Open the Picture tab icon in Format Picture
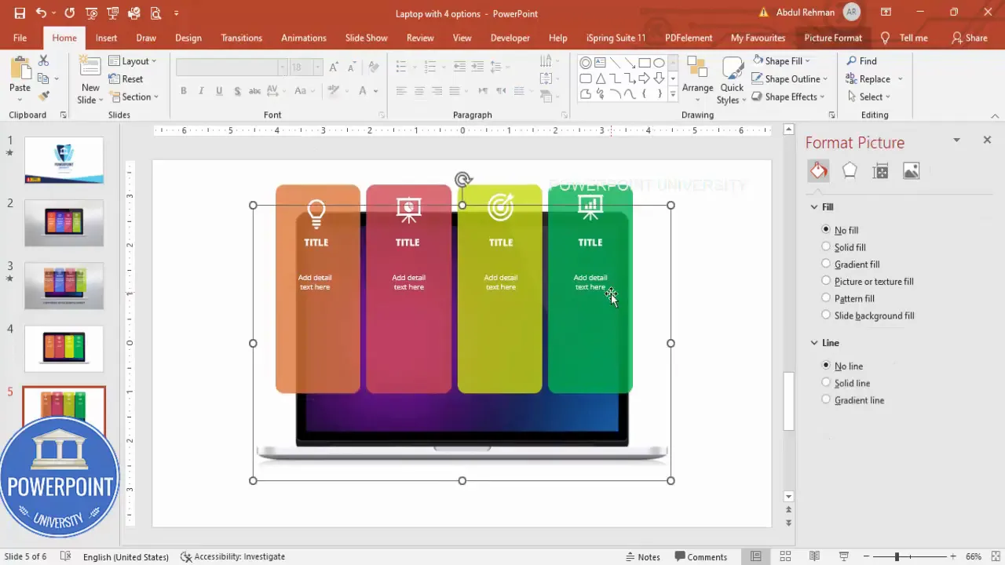Image resolution: width=1005 pixels, height=565 pixels. (911, 170)
